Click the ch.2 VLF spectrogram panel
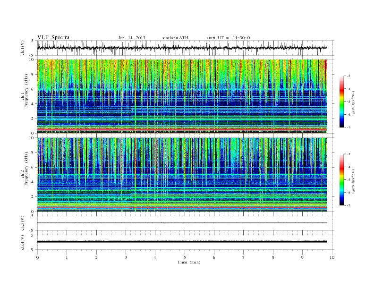 pos(182,175)
